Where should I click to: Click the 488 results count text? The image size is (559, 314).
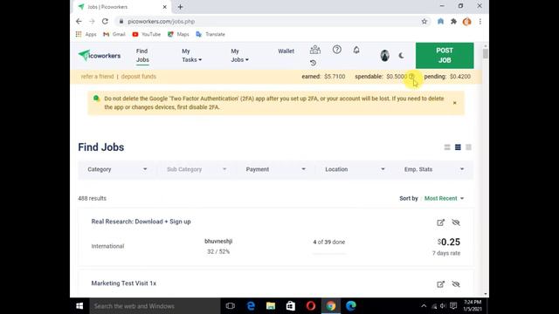[92, 198]
